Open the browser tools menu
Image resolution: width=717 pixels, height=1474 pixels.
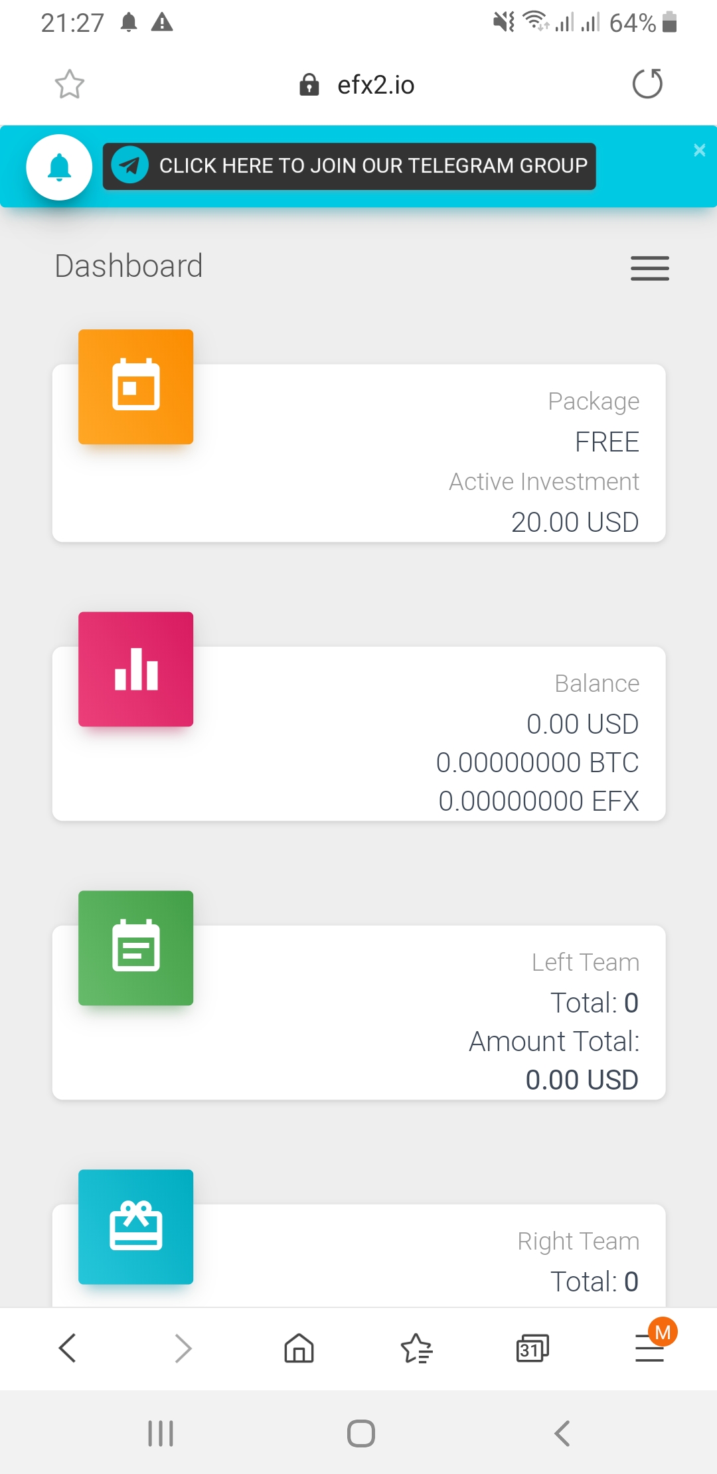coord(649,1348)
